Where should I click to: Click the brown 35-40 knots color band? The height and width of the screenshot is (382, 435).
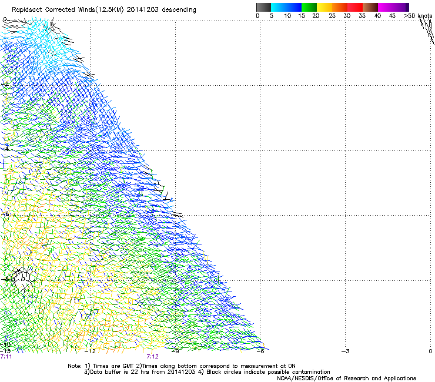point(370,7)
